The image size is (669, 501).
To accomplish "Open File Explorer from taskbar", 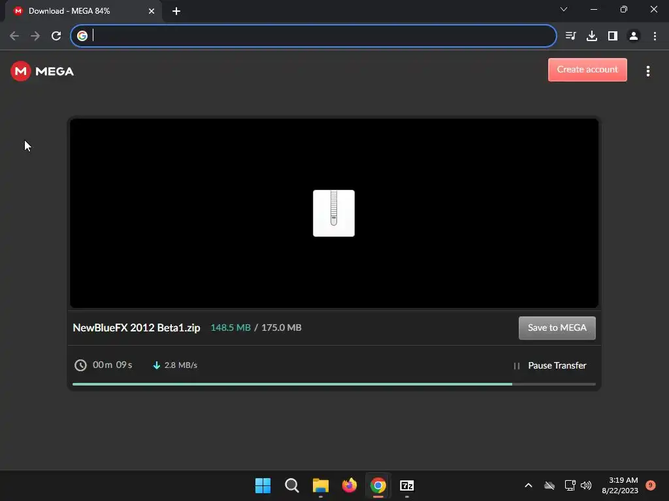I will [x=320, y=485].
